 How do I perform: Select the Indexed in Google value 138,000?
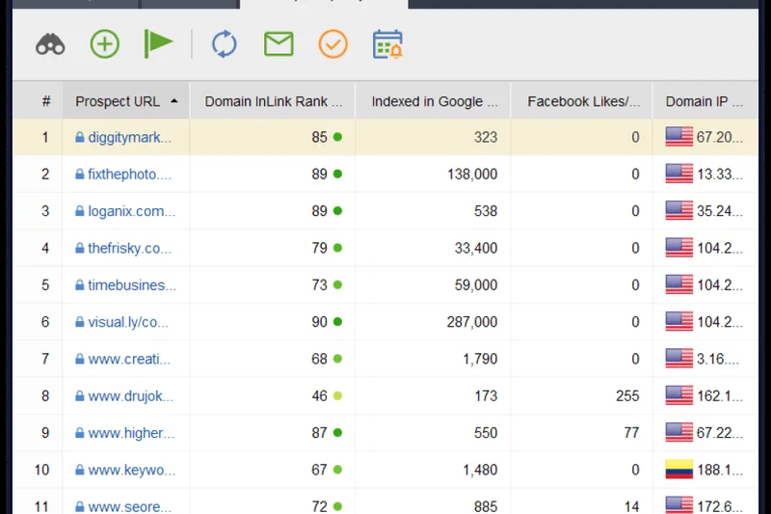point(472,175)
